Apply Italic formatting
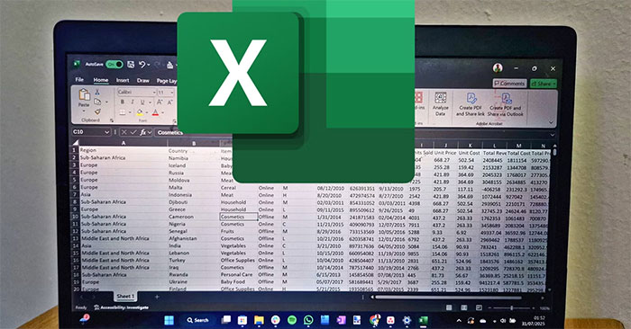 click(x=132, y=102)
